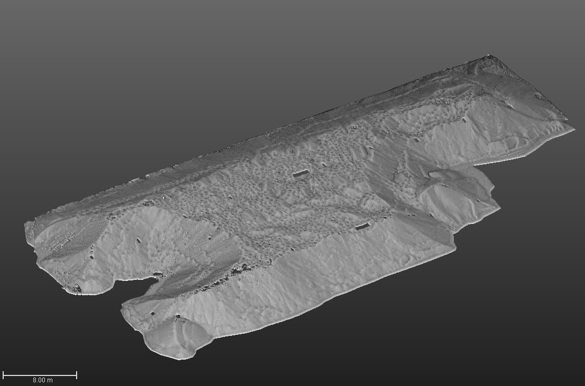Viewport: 585px width, 386px height.
Task: Pick the rectangular hole on lower-right ridge edge
Action: 362,227
